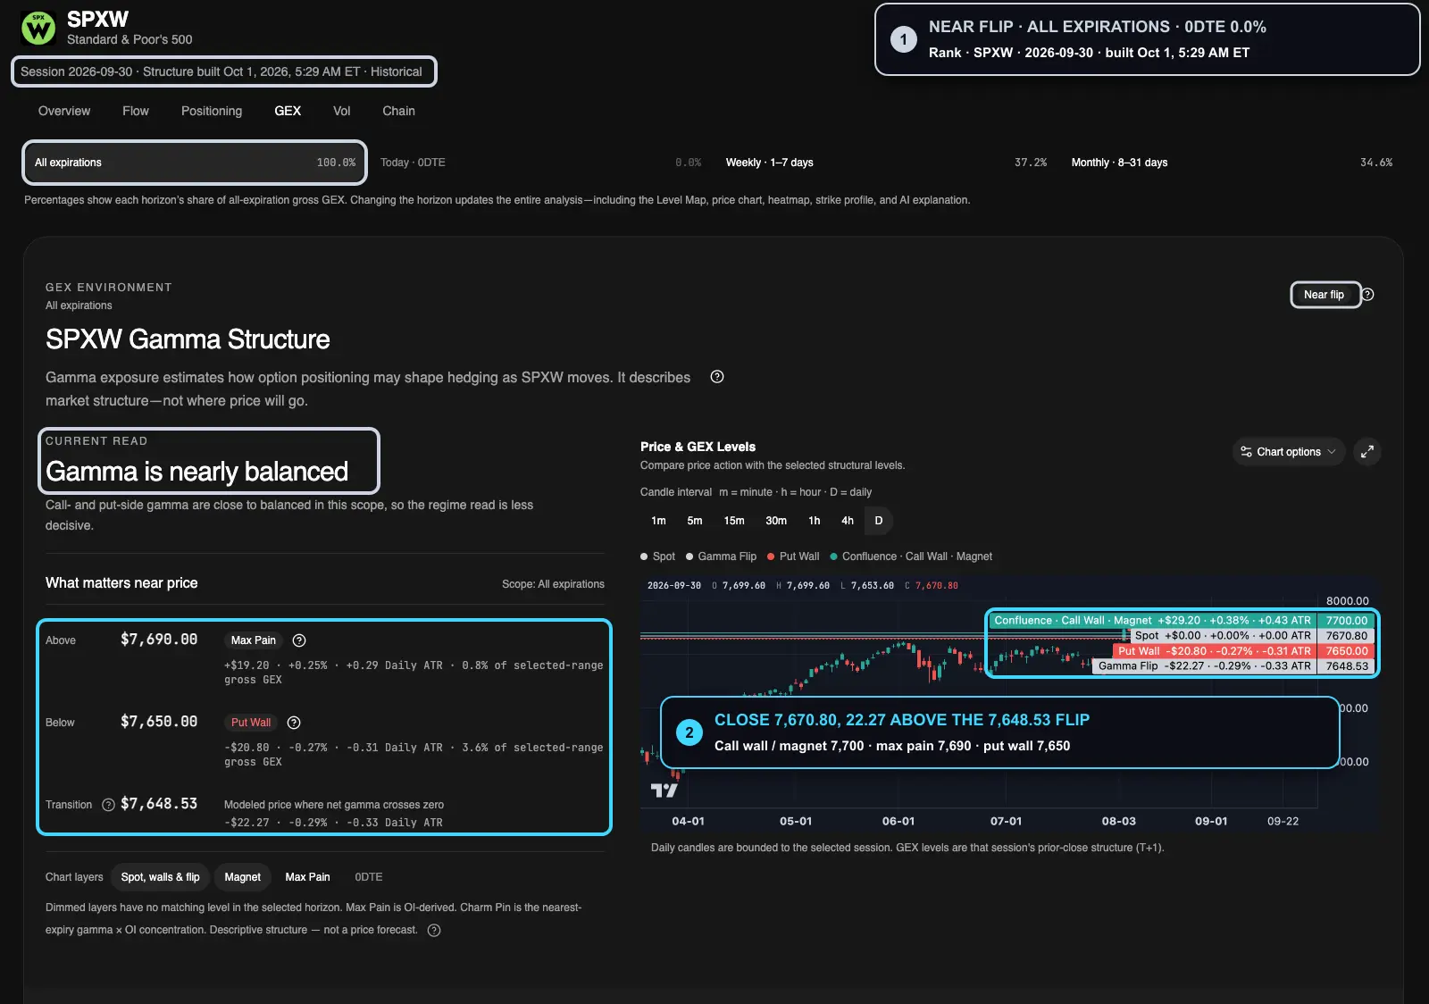Click the 07-01 date axis label

click(1006, 821)
